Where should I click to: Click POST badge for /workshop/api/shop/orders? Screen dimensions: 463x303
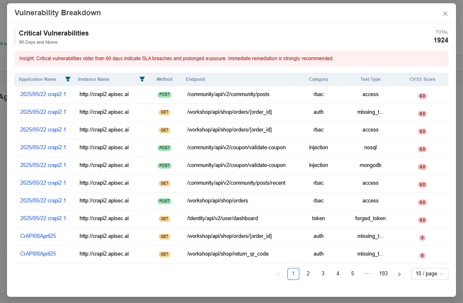[165, 201]
